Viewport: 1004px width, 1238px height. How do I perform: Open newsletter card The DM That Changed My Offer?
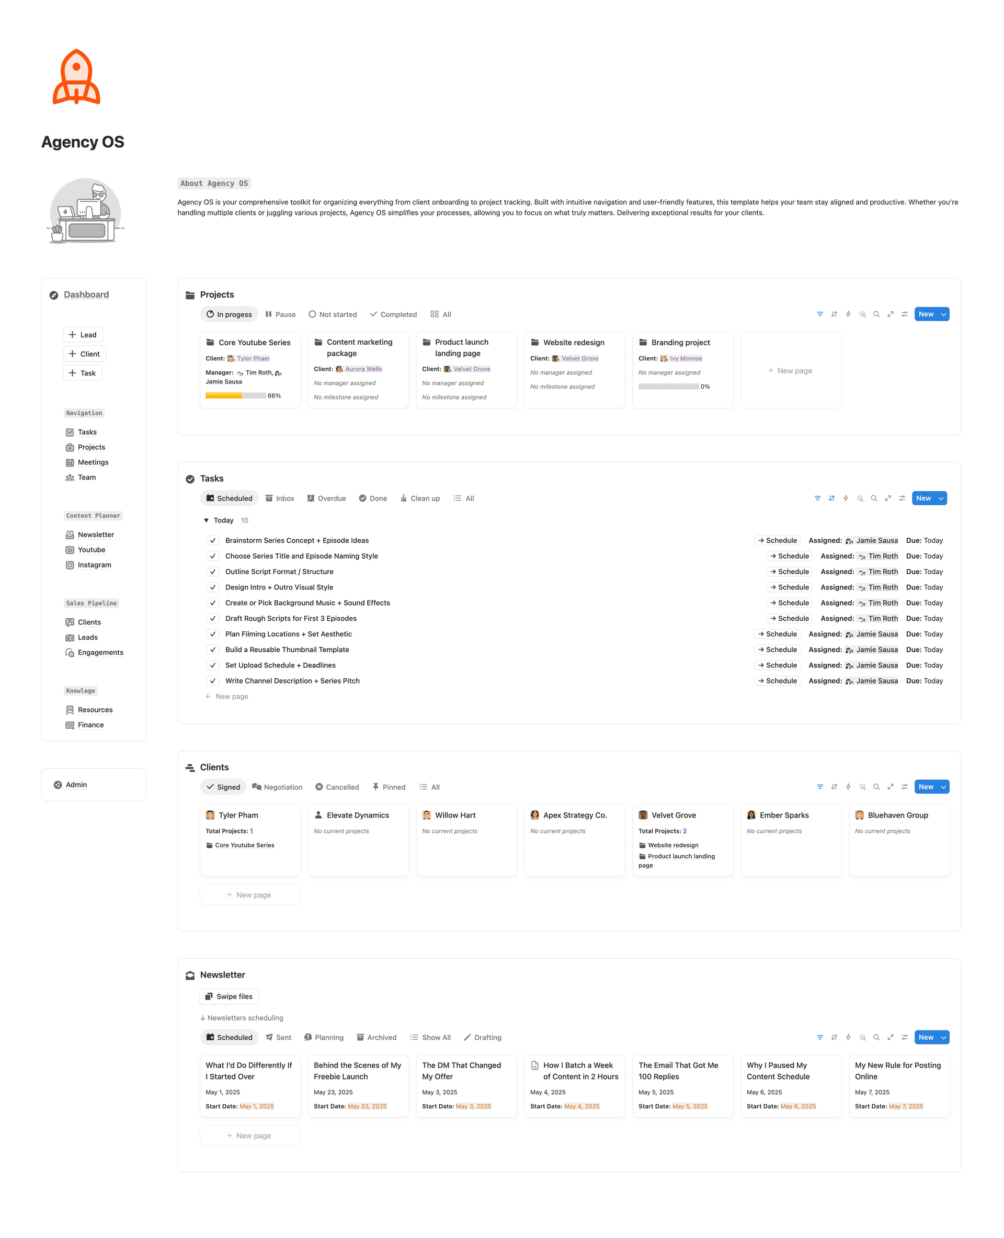coord(466,1086)
